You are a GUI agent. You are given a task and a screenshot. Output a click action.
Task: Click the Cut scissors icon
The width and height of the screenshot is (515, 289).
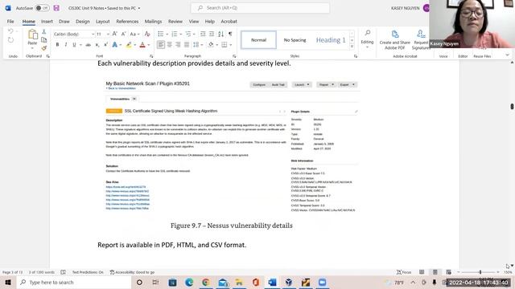pyautogui.click(x=43, y=32)
